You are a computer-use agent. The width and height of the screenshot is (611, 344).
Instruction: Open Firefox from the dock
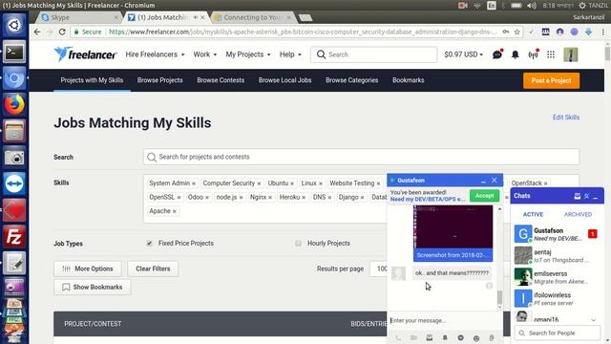coord(14,104)
